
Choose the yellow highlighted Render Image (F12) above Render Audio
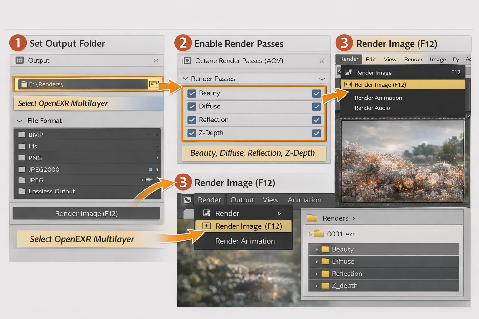(x=403, y=84)
